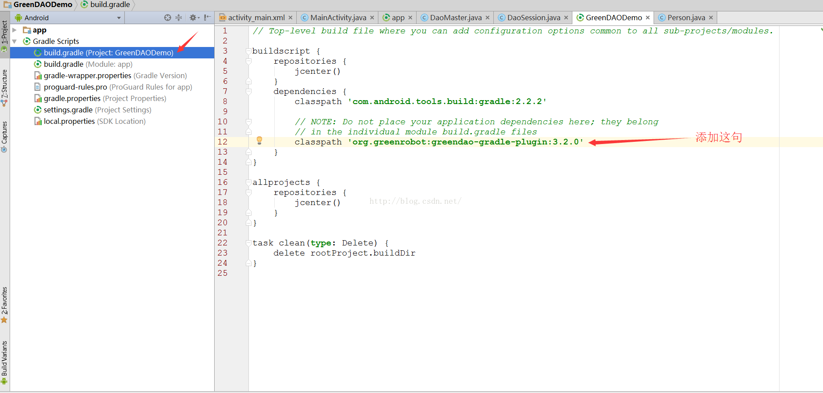The image size is (823, 393).
Task: Click the lightbulb intention icon on line 12
Action: tap(259, 141)
